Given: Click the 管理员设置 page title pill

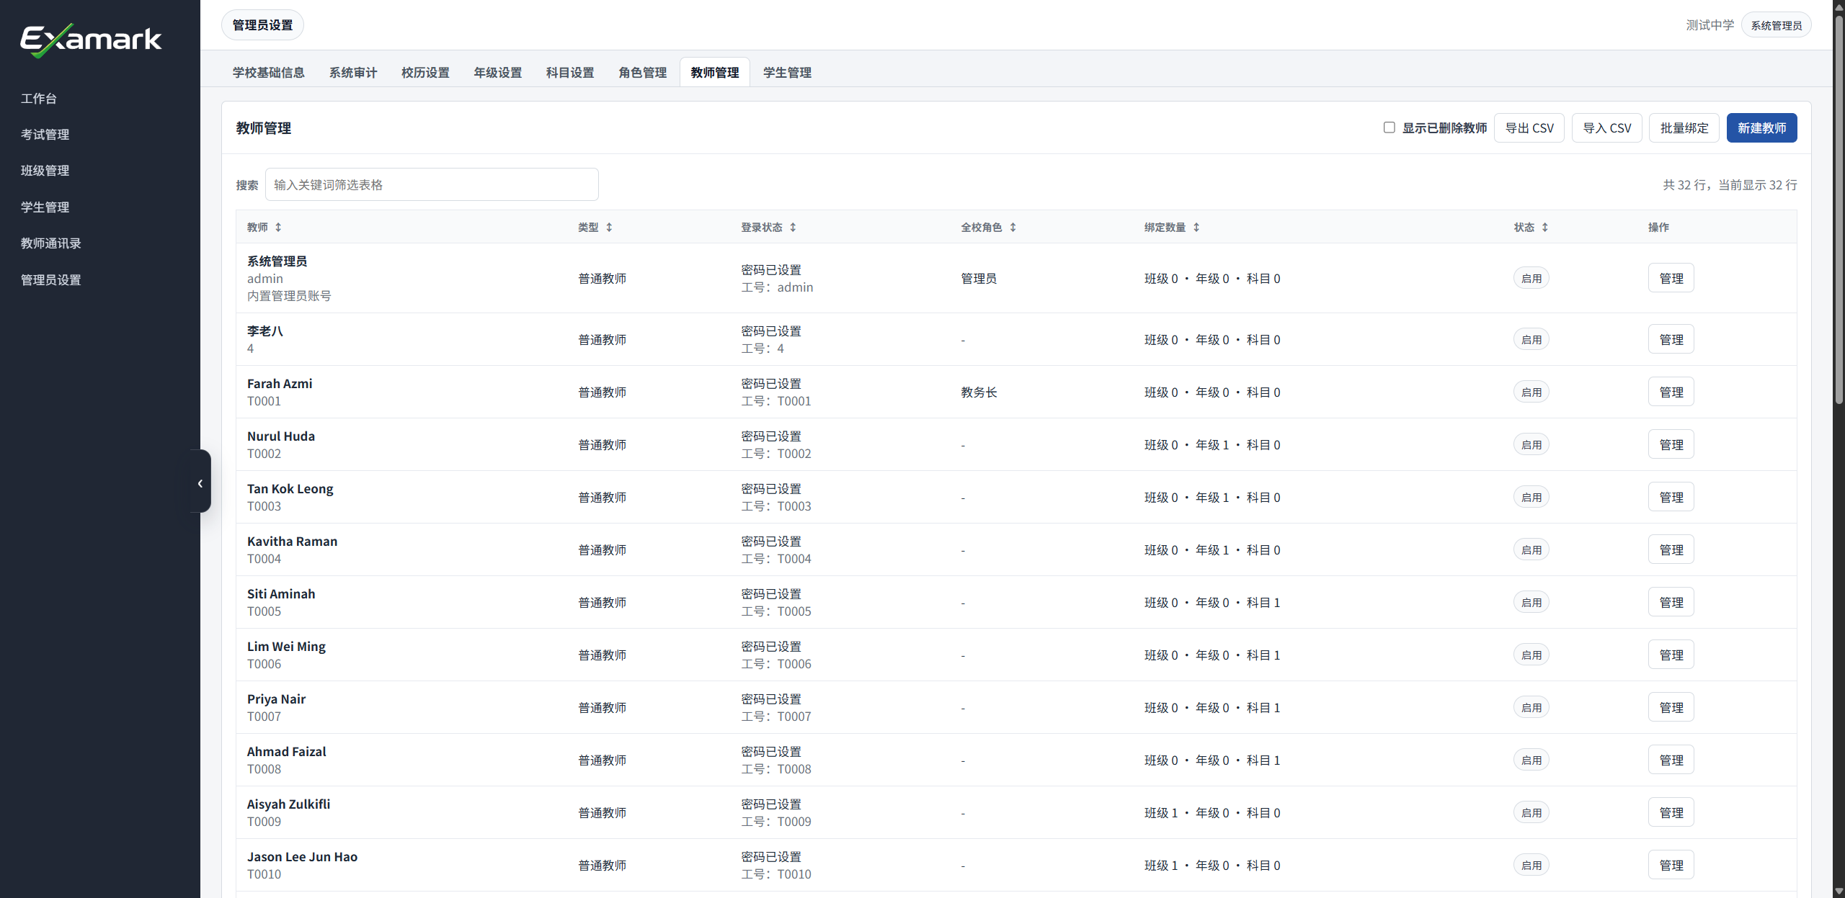Looking at the screenshot, I should 262,25.
